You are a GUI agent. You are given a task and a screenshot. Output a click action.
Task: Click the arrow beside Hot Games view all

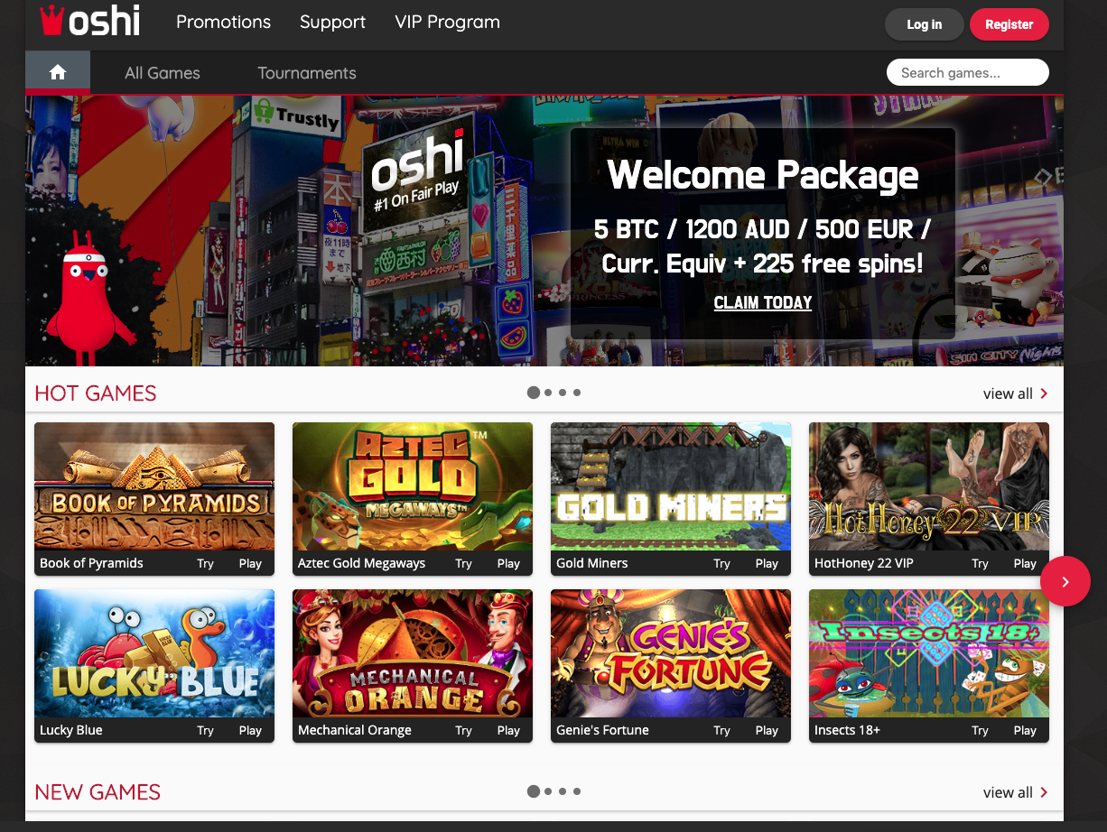tap(1045, 393)
